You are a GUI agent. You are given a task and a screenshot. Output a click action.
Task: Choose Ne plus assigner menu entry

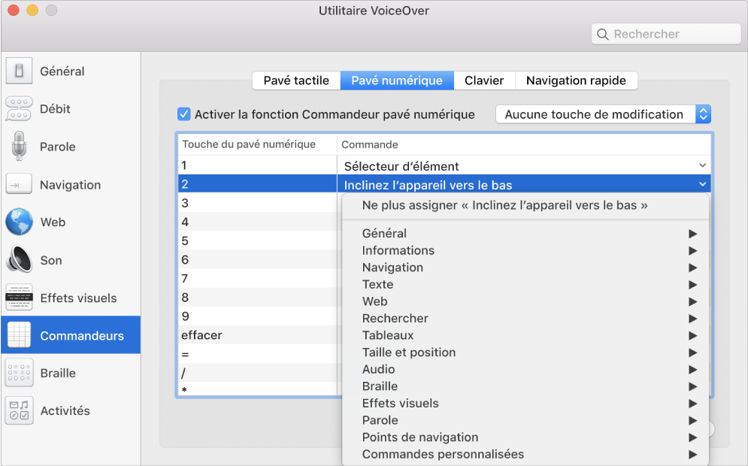click(x=504, y=205)
